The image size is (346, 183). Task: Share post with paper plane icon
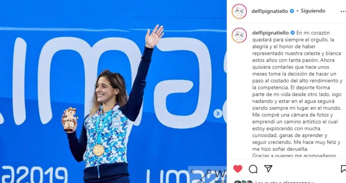268,169
